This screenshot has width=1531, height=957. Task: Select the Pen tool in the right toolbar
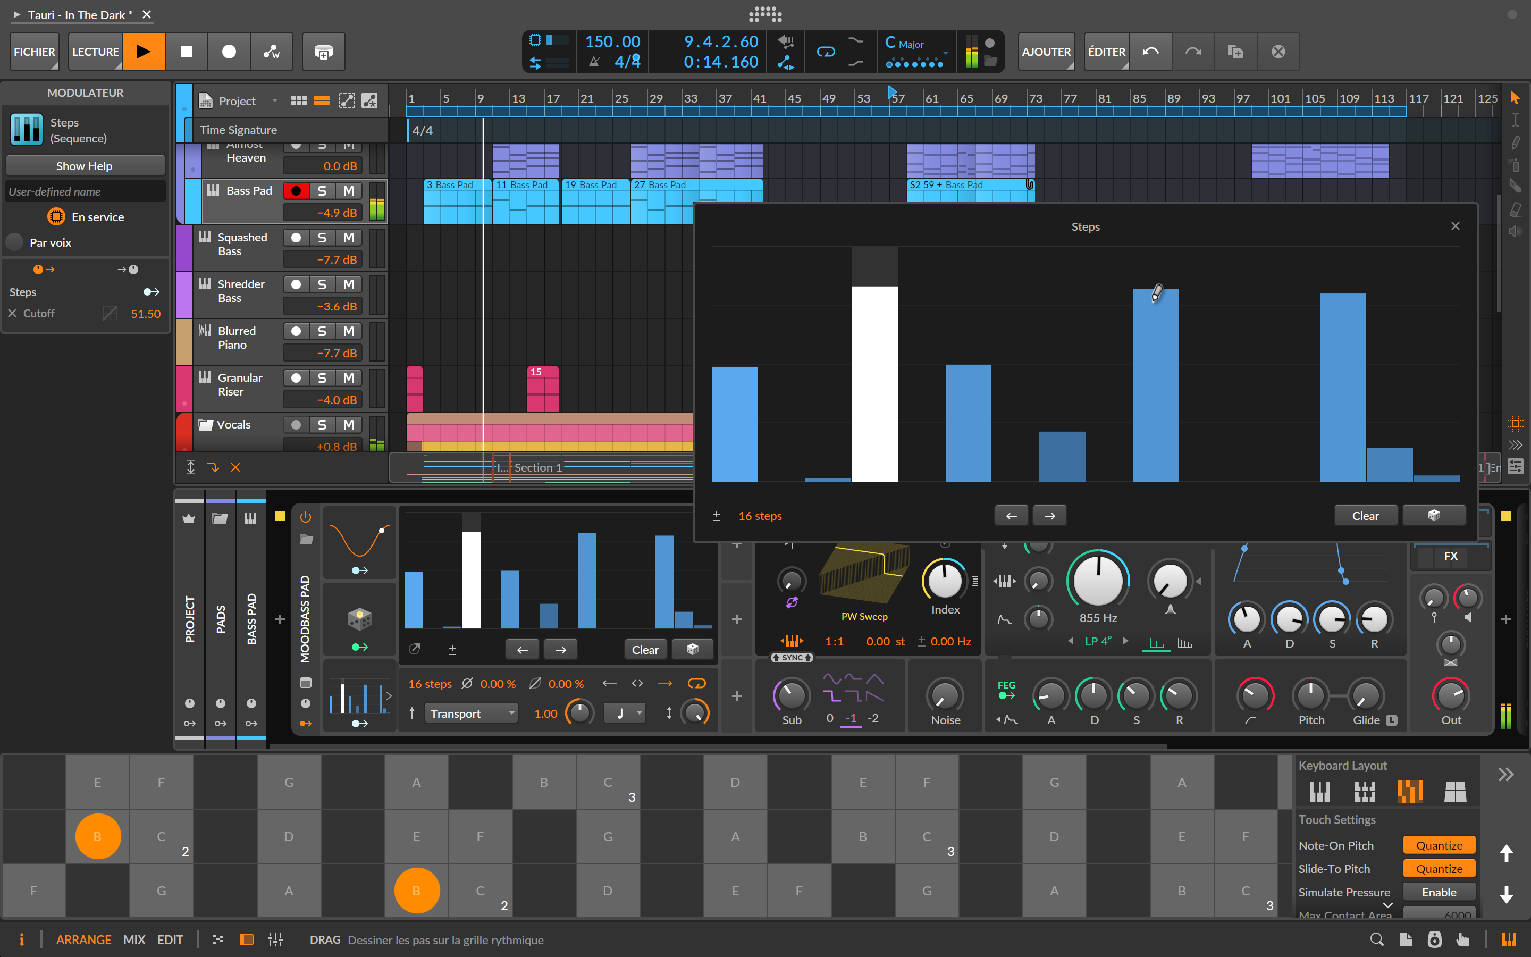point(1516,142)
